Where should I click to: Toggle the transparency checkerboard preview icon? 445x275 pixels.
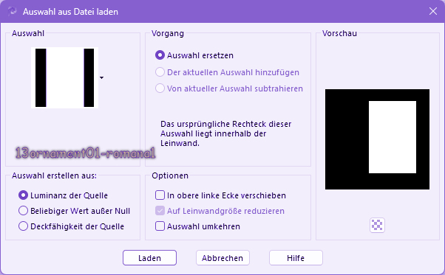(x=377, y=225)
